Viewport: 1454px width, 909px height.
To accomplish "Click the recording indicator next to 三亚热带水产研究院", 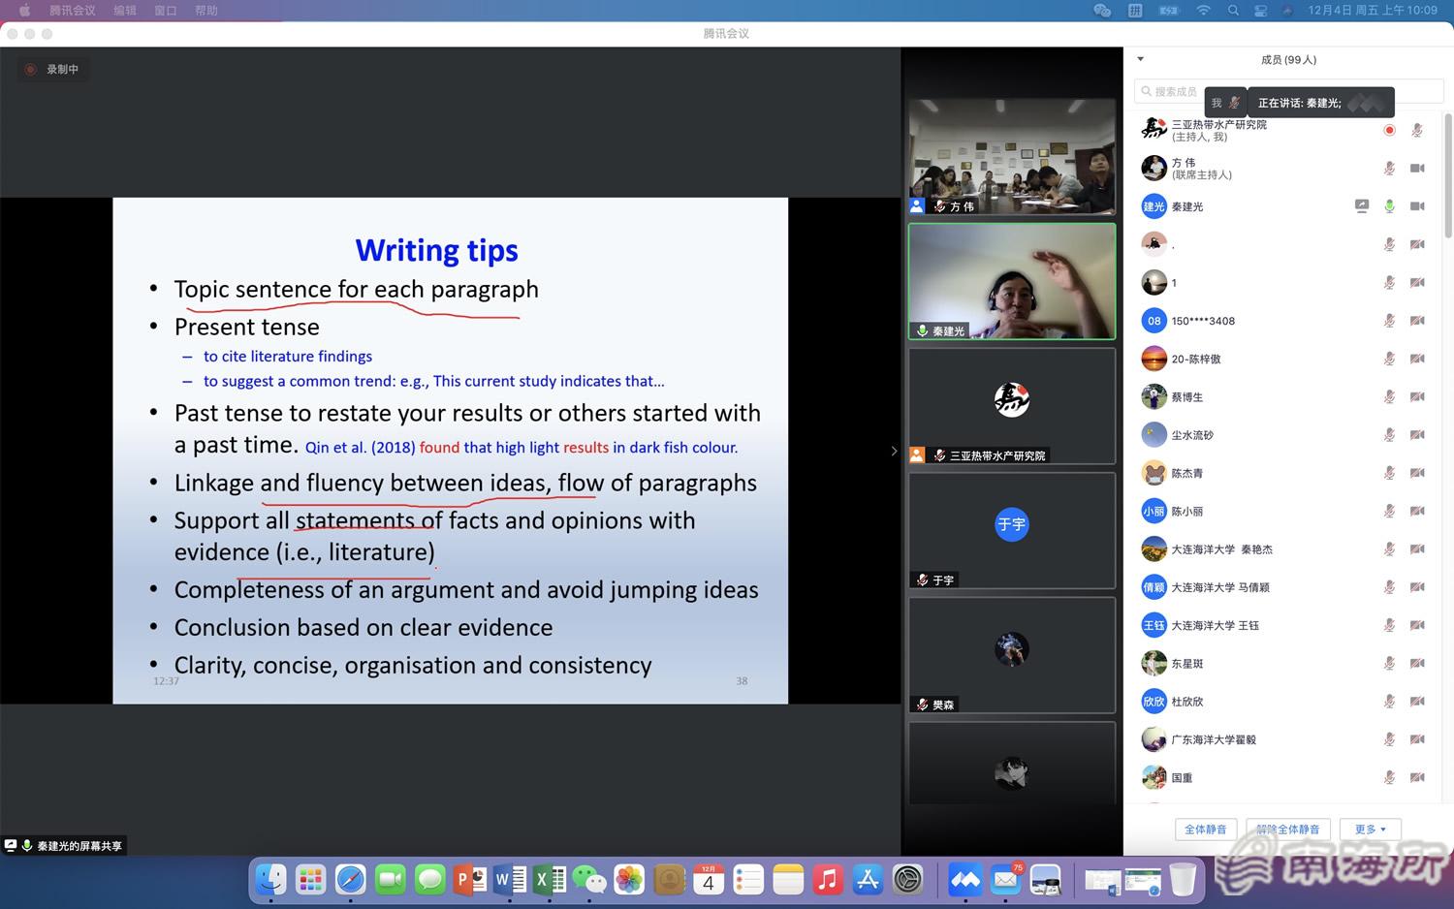I will 1389,130.
